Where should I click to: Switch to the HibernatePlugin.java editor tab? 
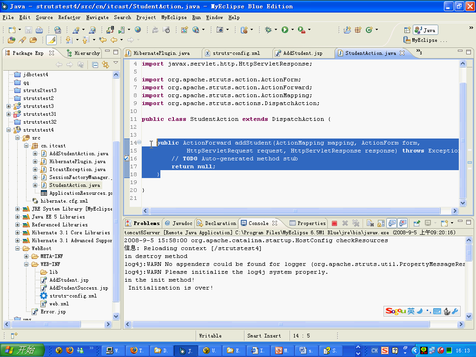(161, 53)
